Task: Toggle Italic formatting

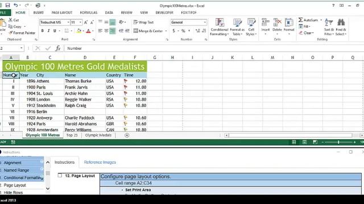Action: click(48, 31)
